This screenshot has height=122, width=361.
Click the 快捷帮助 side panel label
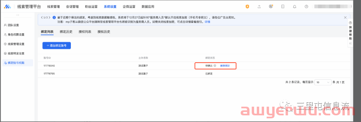350,33
